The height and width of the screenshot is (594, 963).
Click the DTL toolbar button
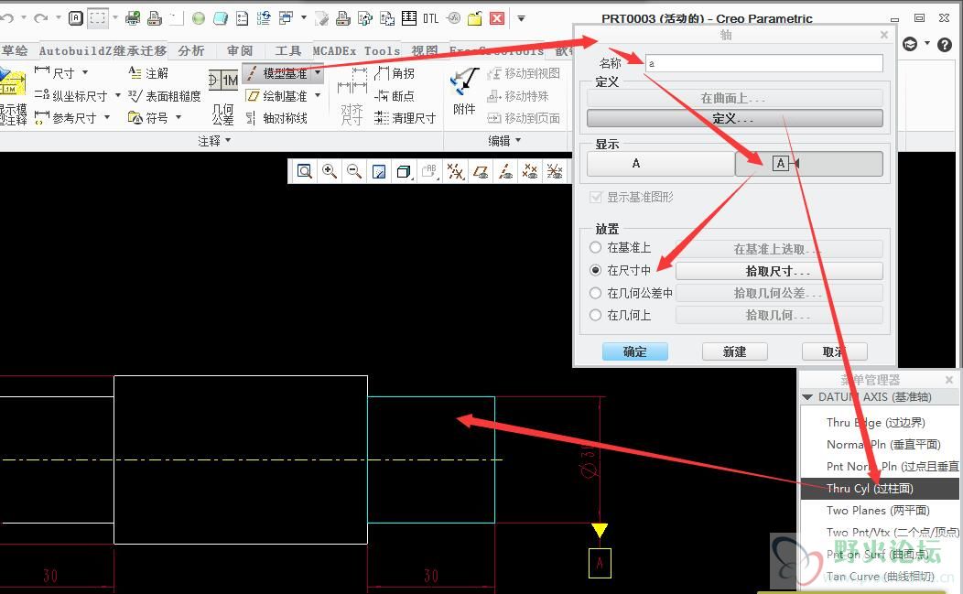430,18
